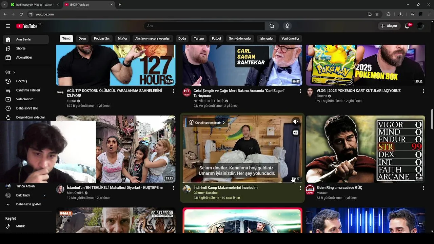The image size is (434, 244).
Task: Type in the Ara search field
Action: click(x=204, y=26)
